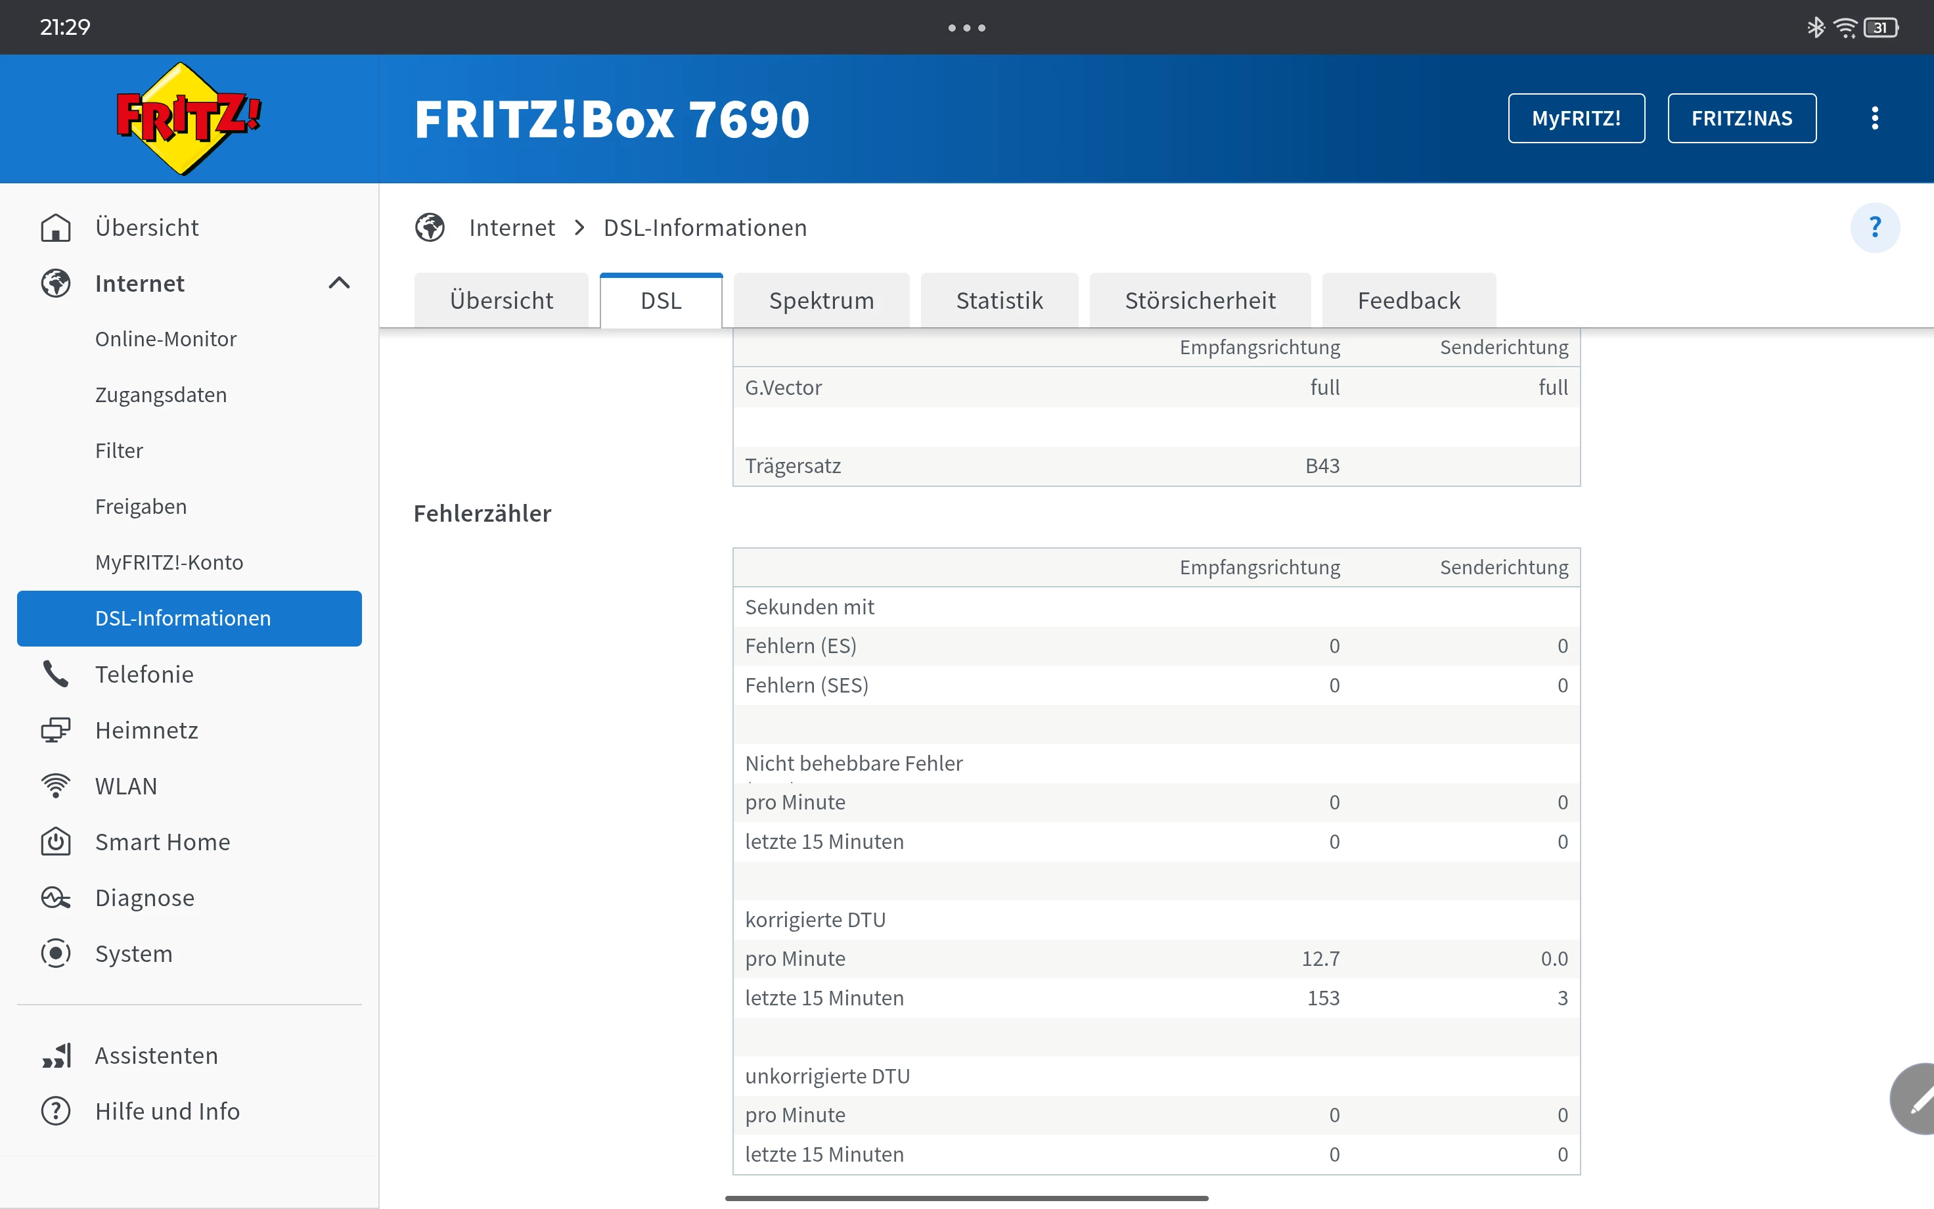Click the Heimnetz network icon
Screen dimensions: 1934x1209
pyautogui.click(x=55, y=730)
